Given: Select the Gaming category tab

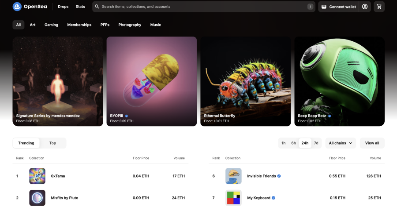Looking at the screenshot, I should (52, 25).
